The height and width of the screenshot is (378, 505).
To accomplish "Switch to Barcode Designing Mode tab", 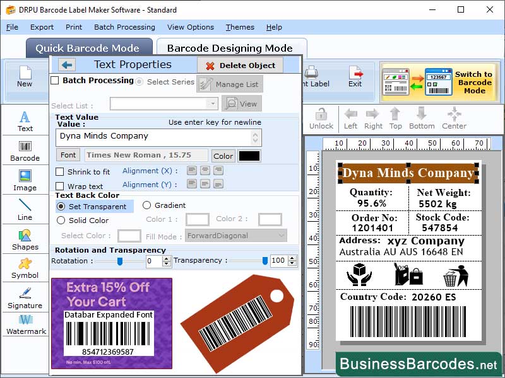I will [x=232, y=47].
